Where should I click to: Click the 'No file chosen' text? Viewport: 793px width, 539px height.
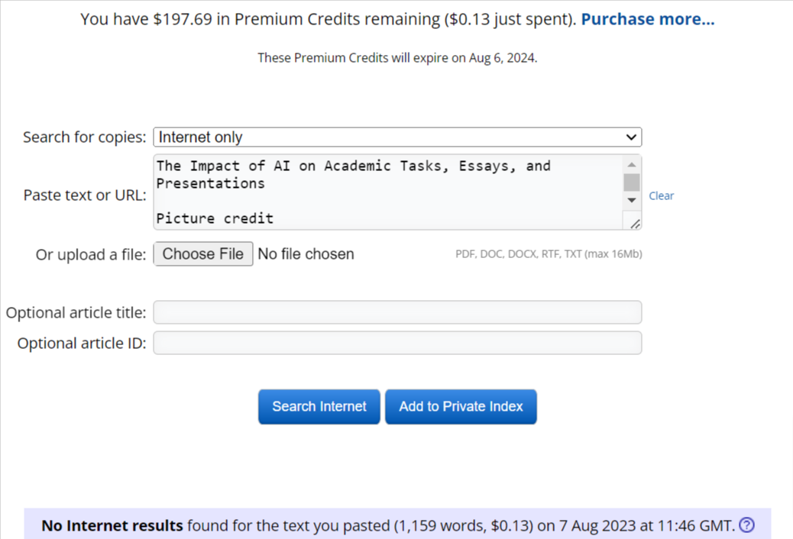pyautogui.click(x=306, y=254)
